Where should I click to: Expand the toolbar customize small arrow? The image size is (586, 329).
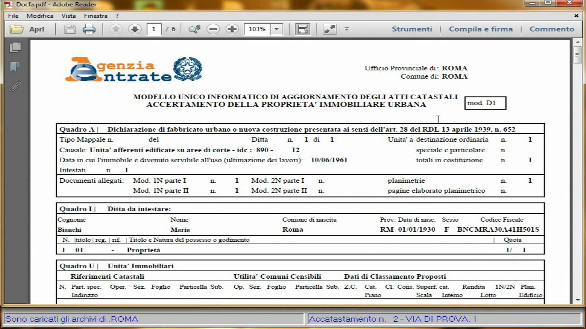[x=347, y=29]
